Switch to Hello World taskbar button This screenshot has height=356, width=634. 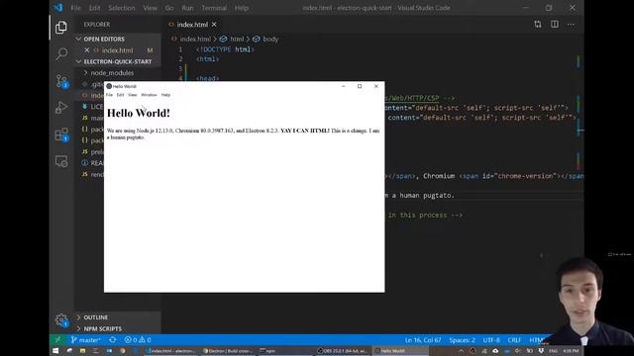click(x=400, y=351)
